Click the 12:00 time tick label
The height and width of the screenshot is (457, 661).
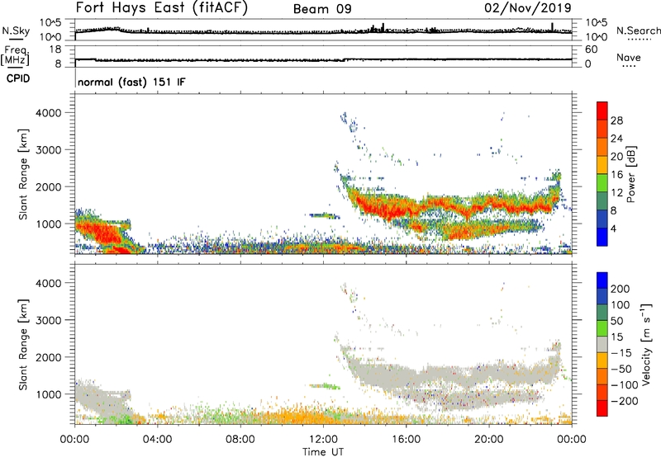click(x=323, y=440)
